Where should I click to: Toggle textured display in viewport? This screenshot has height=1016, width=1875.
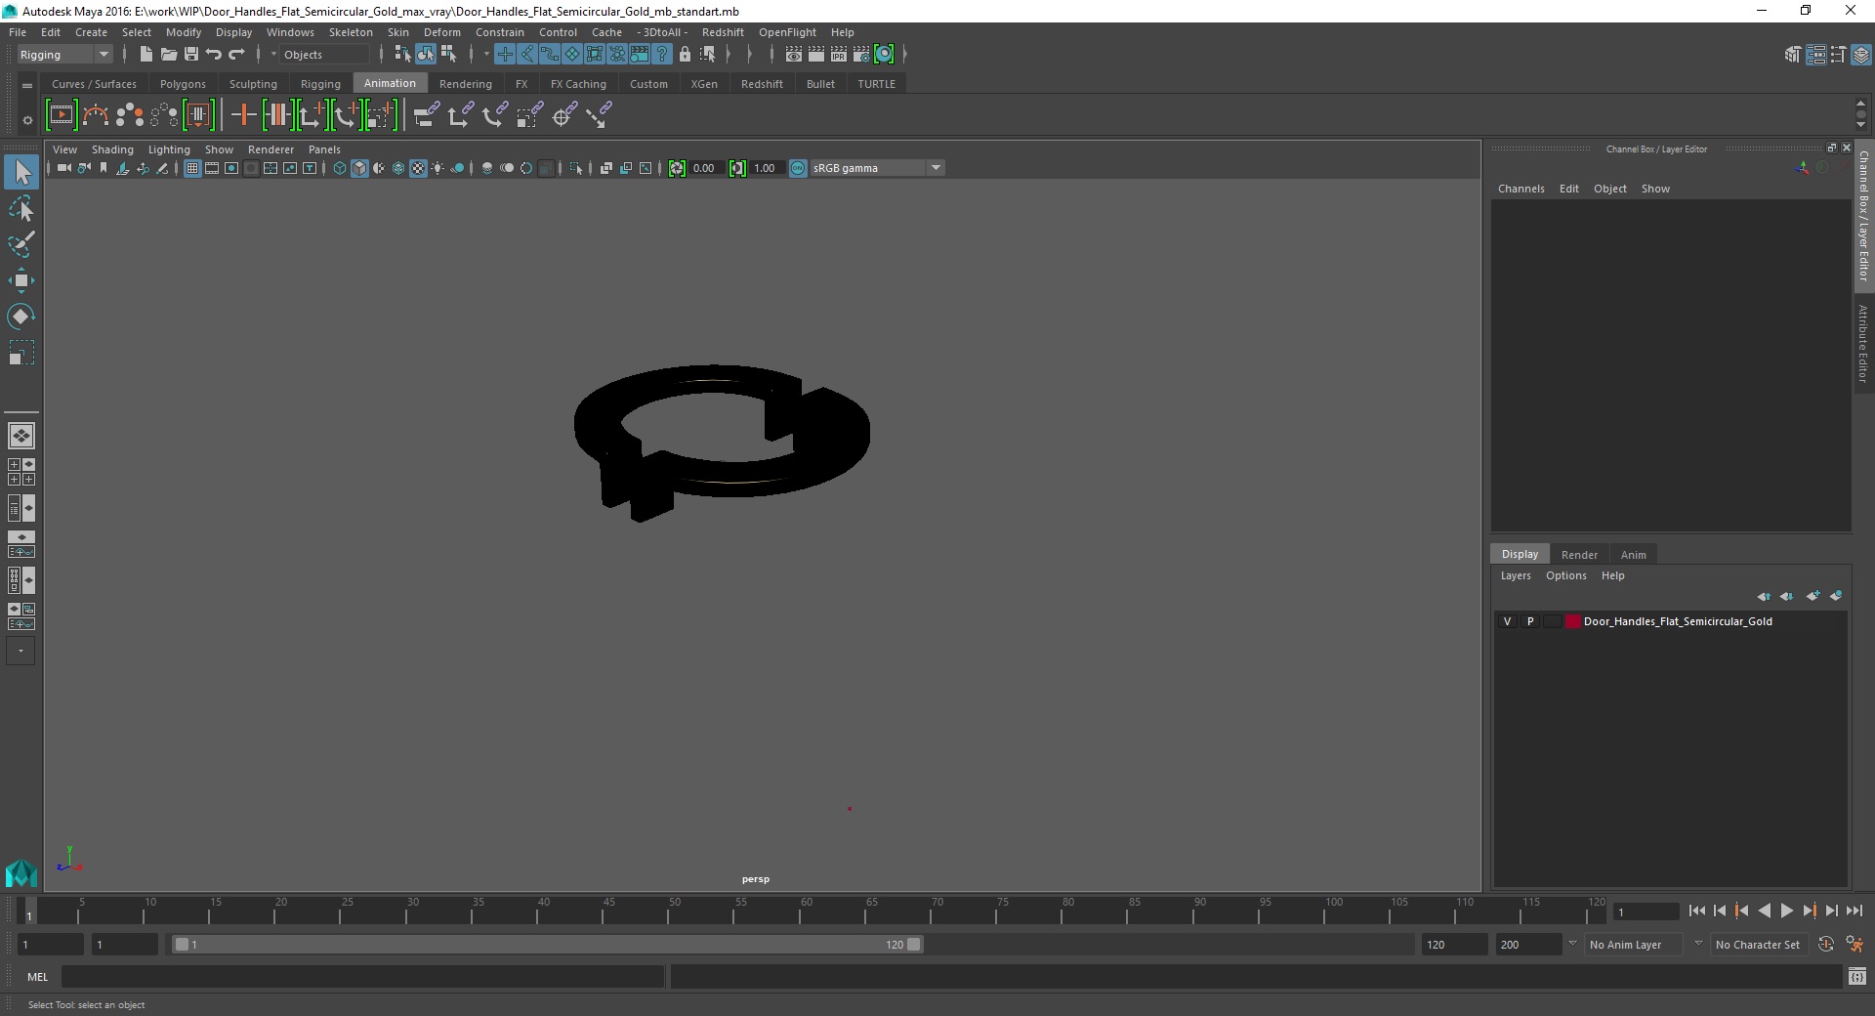pos(418,168)
